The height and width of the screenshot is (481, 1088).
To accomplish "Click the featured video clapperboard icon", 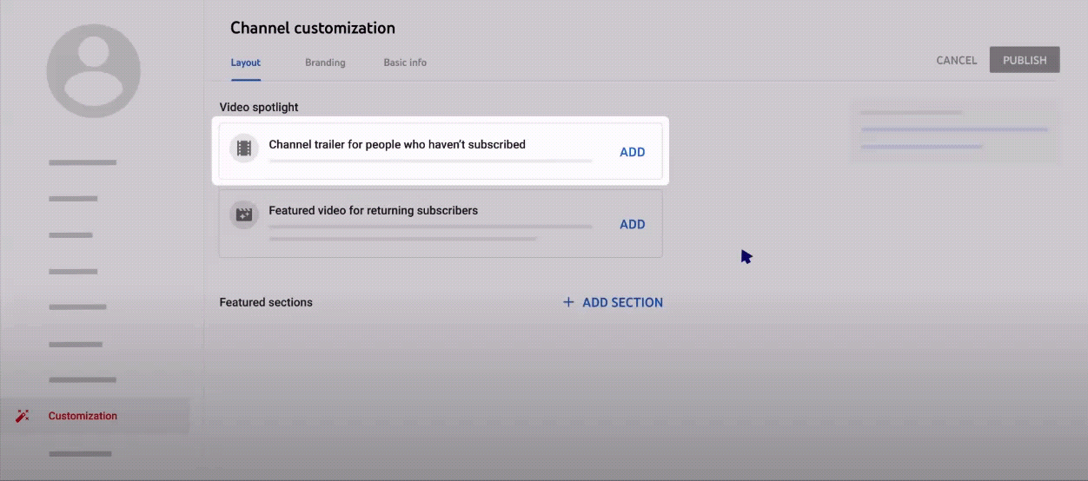I will pyautogui.click(x=244, y=214).
